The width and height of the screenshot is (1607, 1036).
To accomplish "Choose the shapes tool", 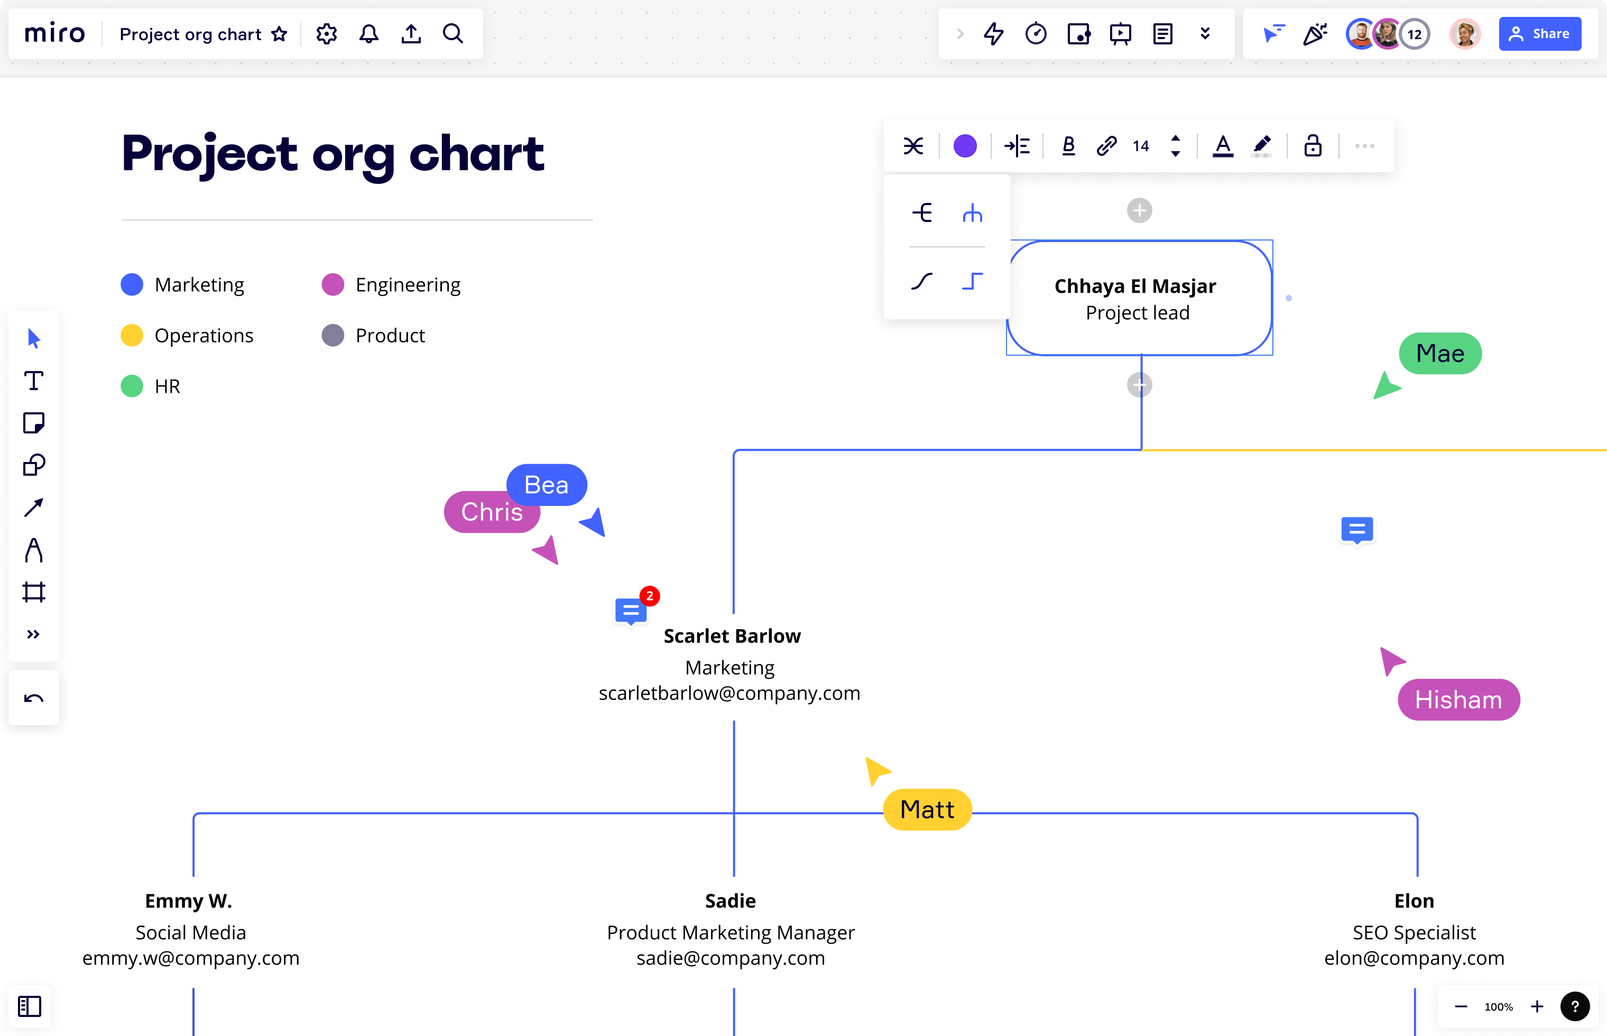I will coord(34,465).
